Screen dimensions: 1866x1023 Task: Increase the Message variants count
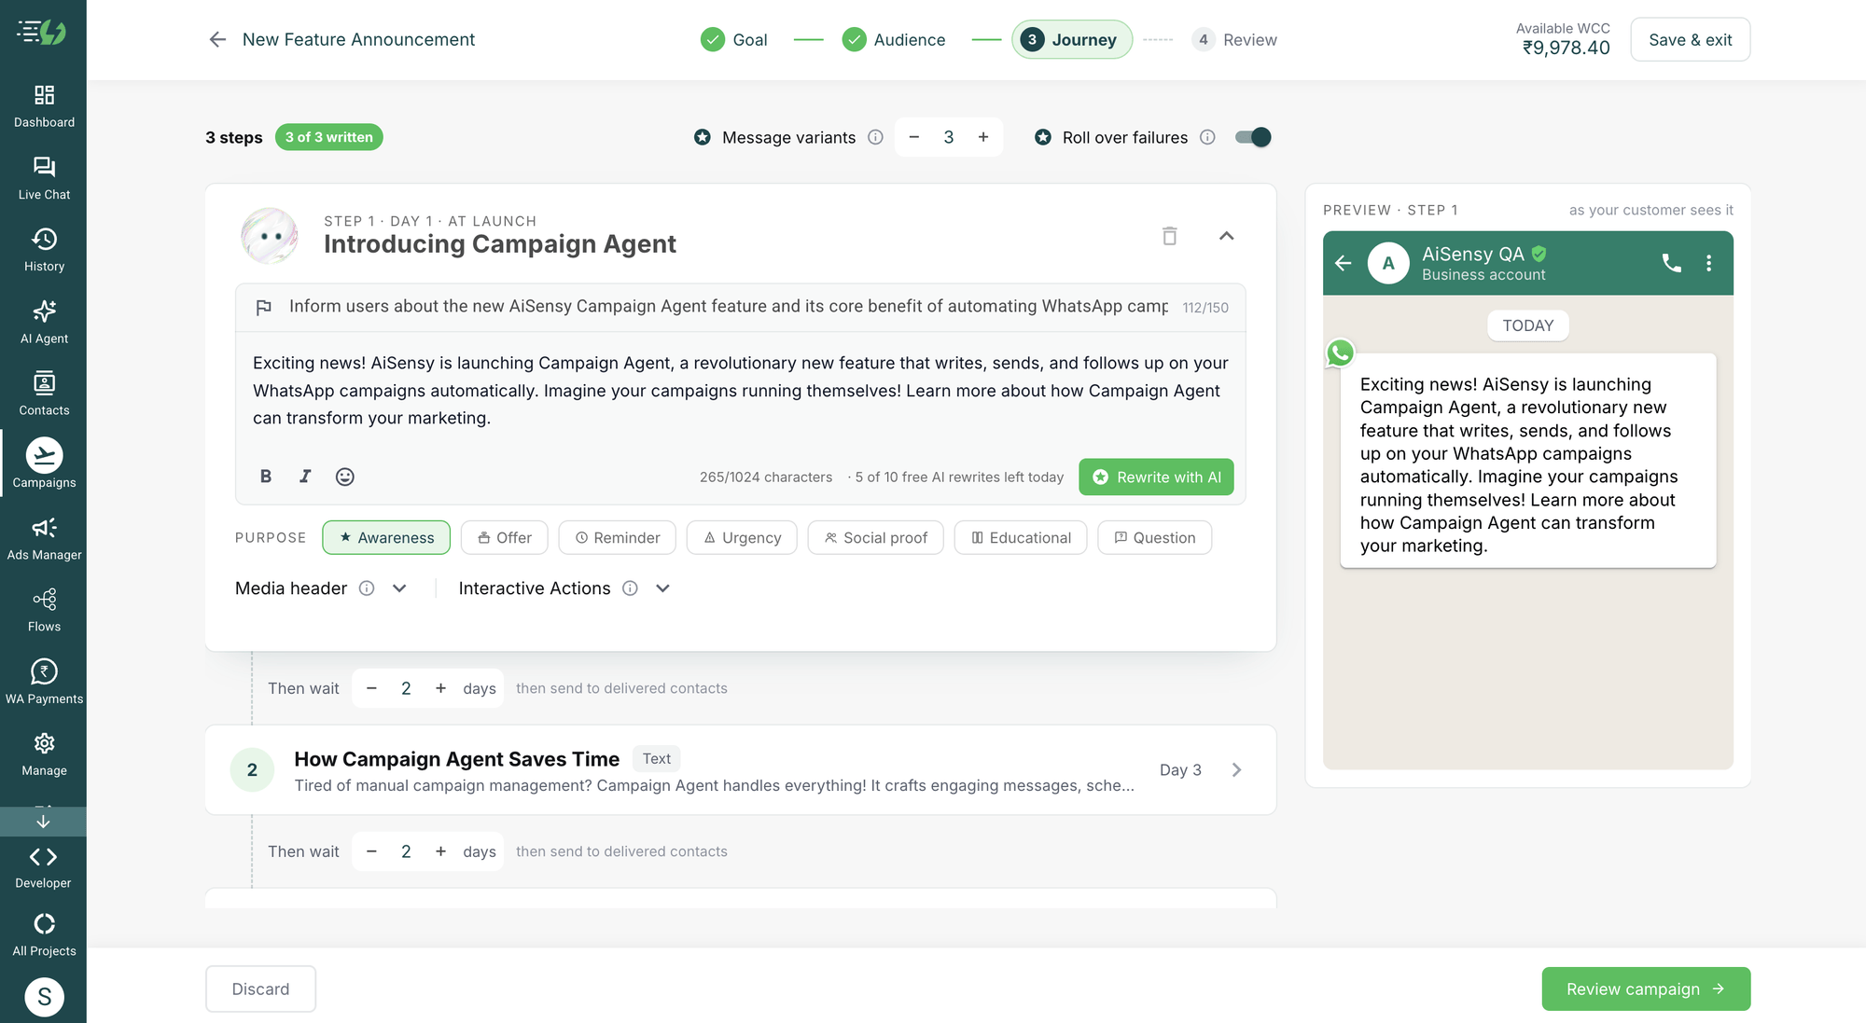(x=983, y=137)
